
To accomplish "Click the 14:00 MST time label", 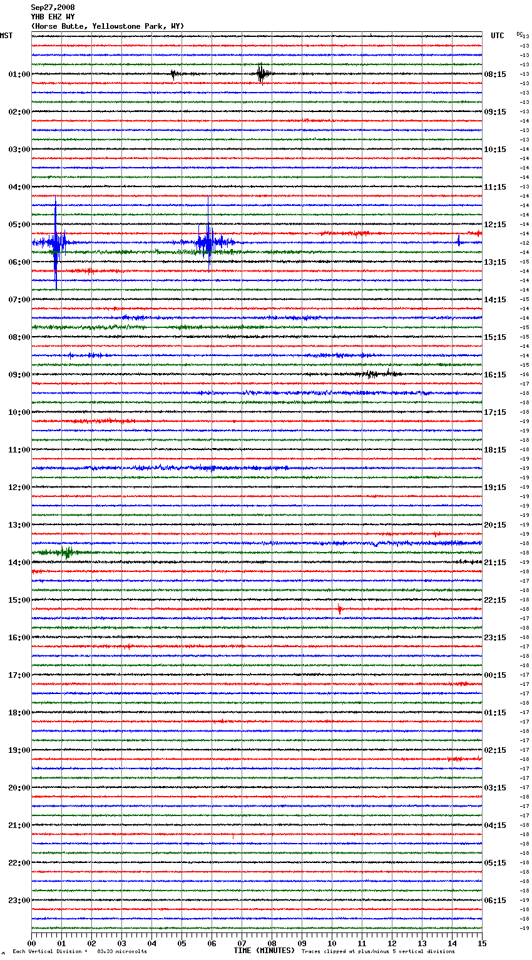I will click(19, 563).
